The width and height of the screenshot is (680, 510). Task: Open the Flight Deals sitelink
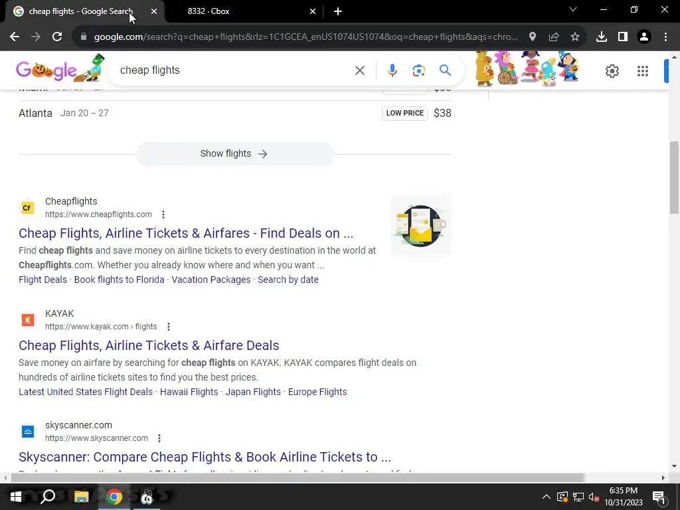tap(42, 280)
